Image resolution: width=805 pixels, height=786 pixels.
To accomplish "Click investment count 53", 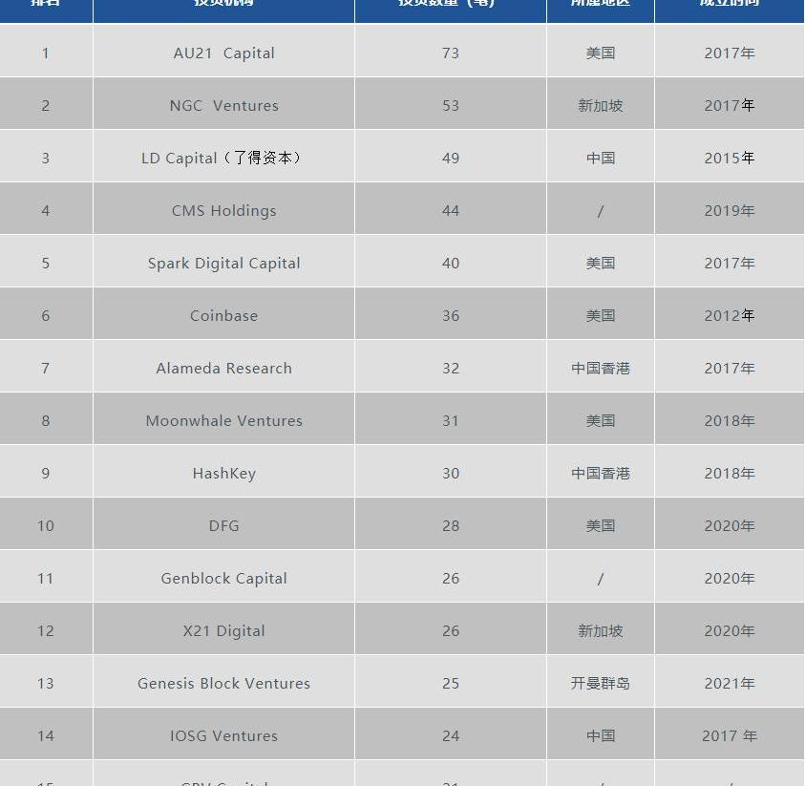I will (450, 105).
